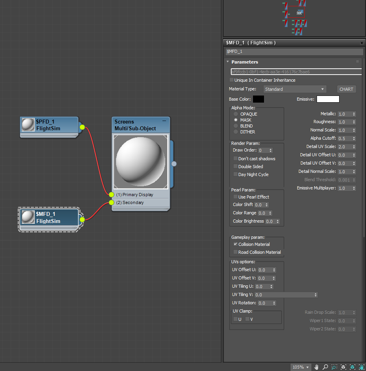Open the 105% zoom level dropdown
Screen dimensions: 366x371
[301, 367]
